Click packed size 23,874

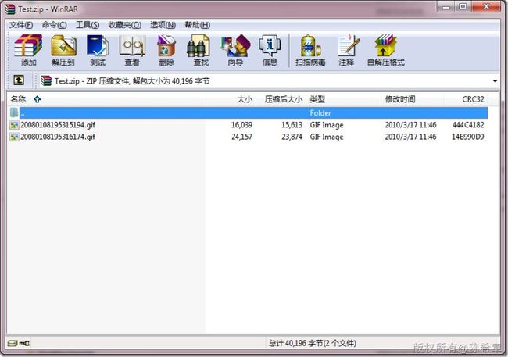coord(292,137)
